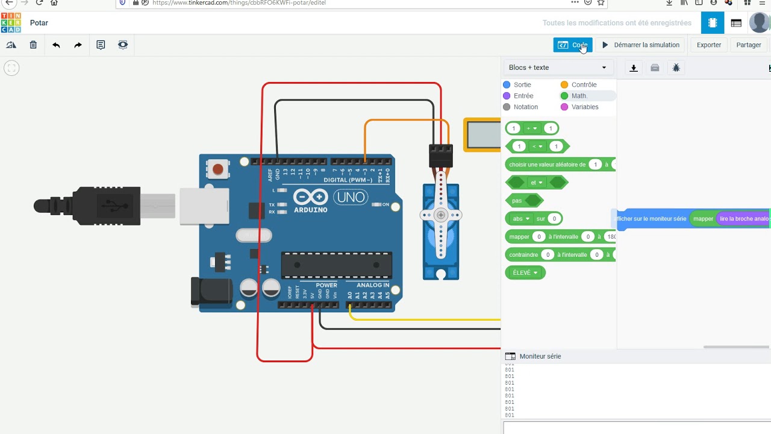Zoom to fit the circuit view
Screen dimensions: 771x434
[11, 68]
